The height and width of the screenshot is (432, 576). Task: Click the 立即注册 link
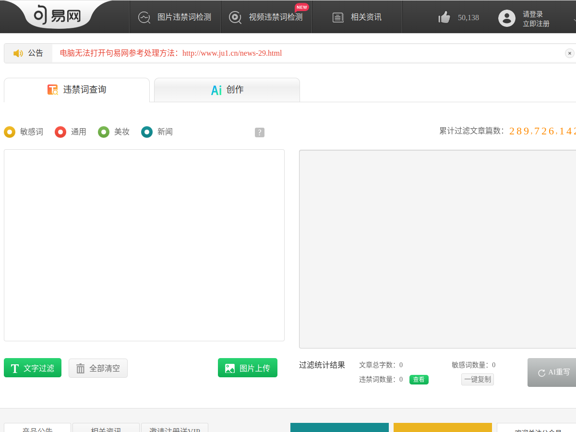(x=536, y=24)
